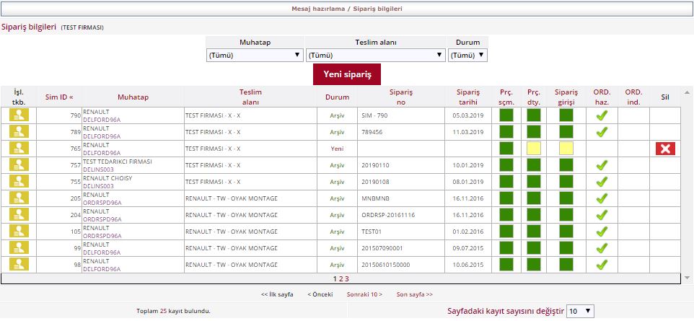Click green checkmark for order TEST01

tap(601, 232)
